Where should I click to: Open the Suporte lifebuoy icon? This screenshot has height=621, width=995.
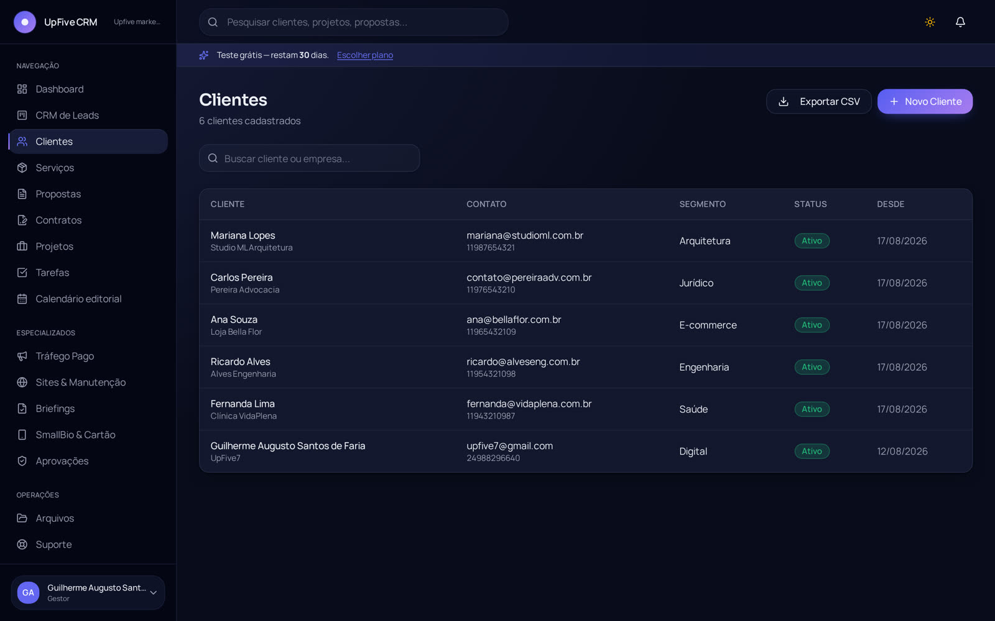(22, 544)
